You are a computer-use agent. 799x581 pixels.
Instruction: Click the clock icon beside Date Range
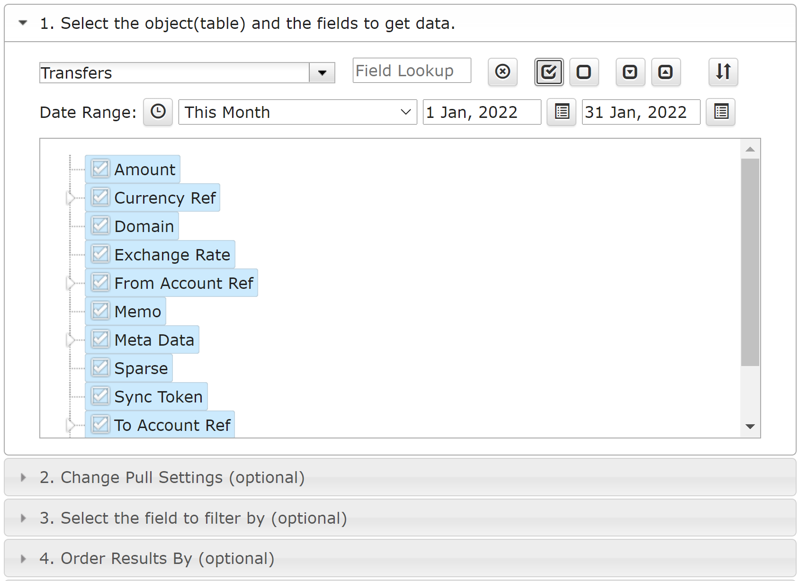point(158,112)
